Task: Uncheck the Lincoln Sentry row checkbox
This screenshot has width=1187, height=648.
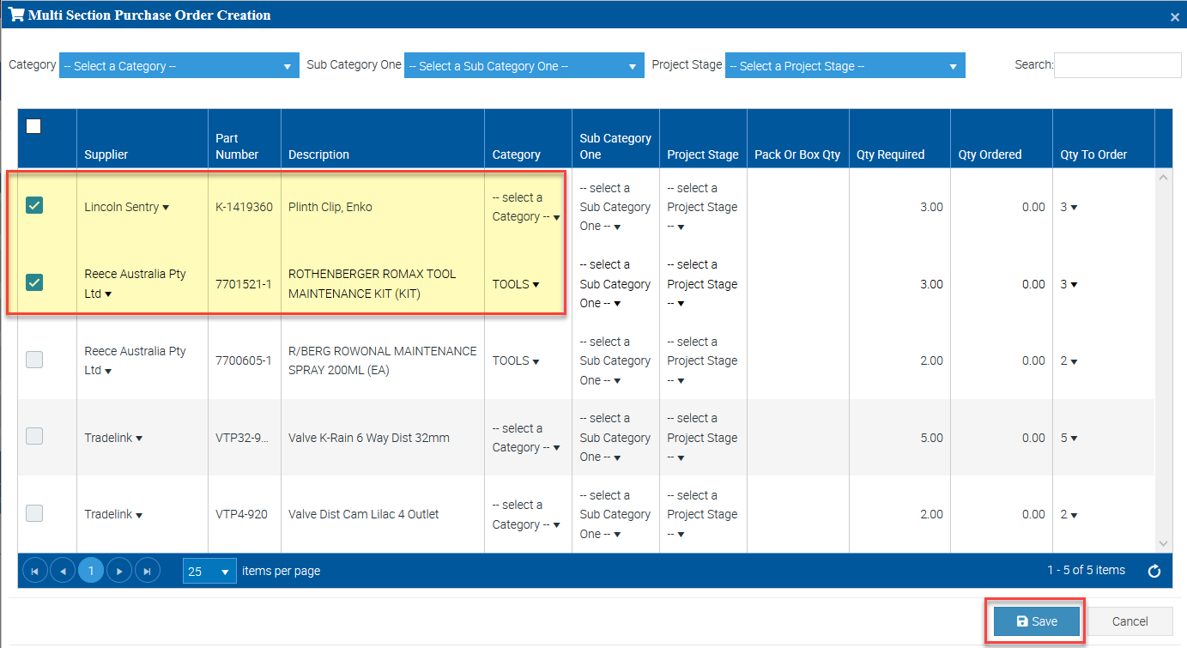Action: 34,205
